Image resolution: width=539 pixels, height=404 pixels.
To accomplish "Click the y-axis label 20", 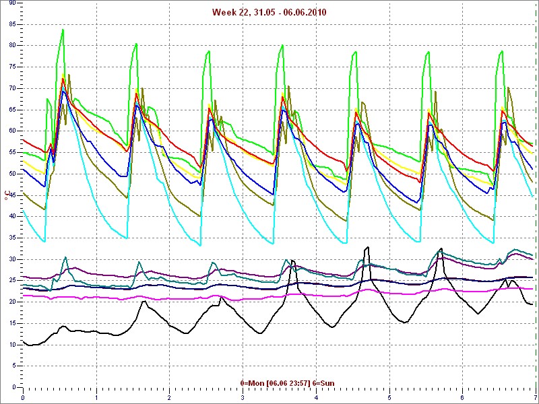I will click(12, 302).
